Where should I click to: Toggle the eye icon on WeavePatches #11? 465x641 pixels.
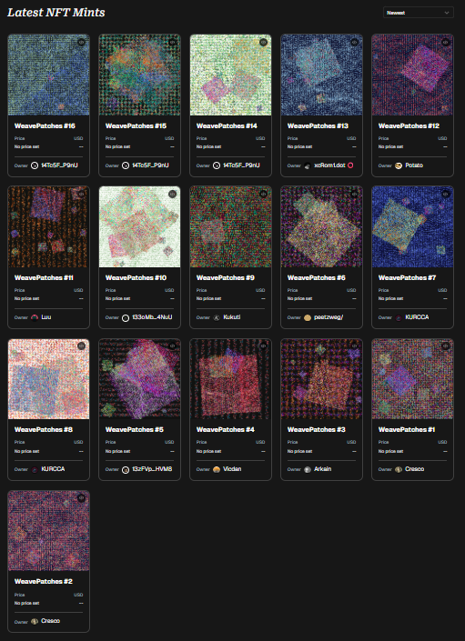81,195
